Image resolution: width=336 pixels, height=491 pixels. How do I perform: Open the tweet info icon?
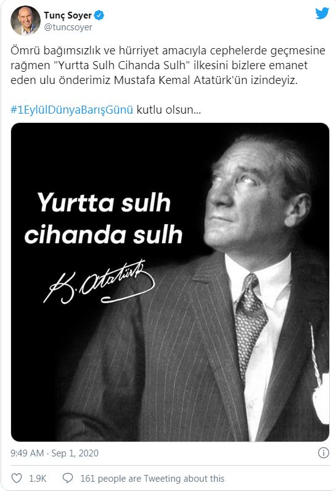click(x=324, y=453)
